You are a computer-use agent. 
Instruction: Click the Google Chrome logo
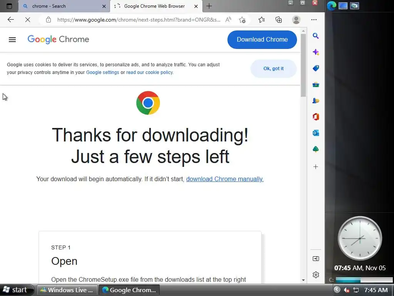58,39
